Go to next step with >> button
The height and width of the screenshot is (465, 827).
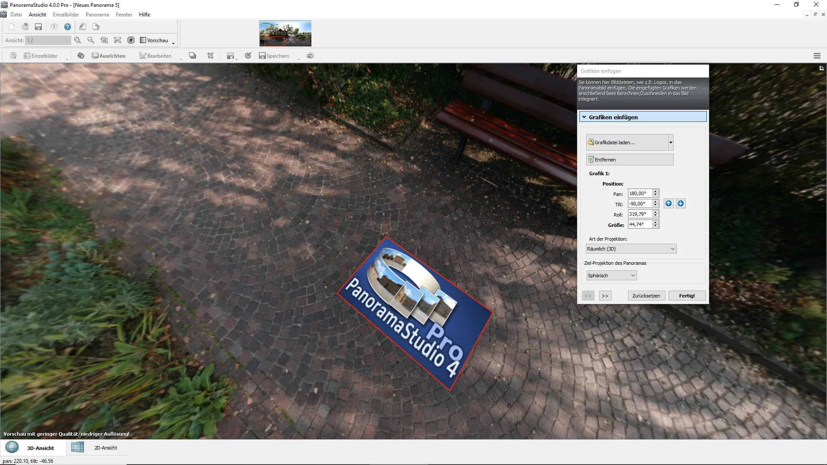coord(605,296)
